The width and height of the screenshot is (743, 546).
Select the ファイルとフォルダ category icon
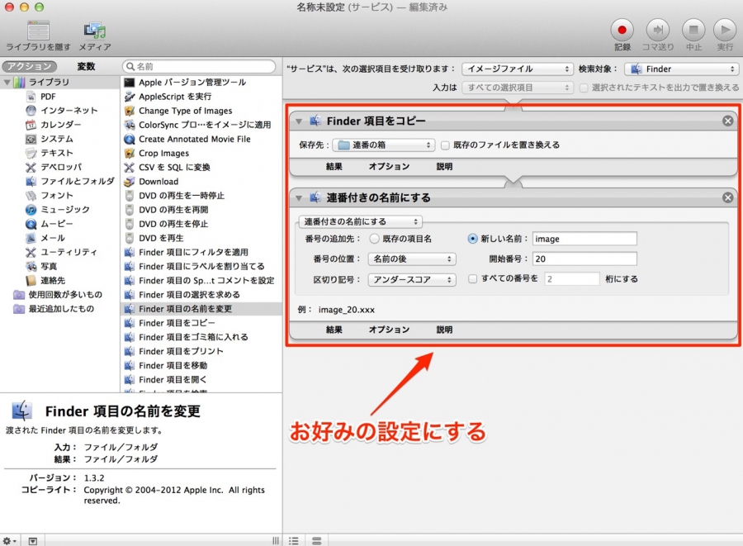pos(31,181)
